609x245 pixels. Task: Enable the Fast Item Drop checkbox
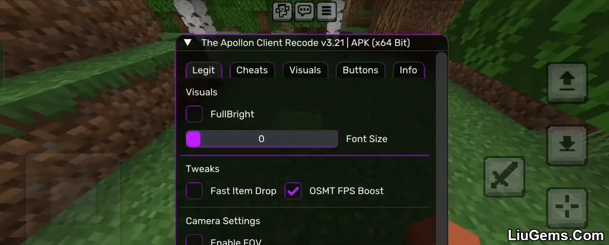pos(194,191)
